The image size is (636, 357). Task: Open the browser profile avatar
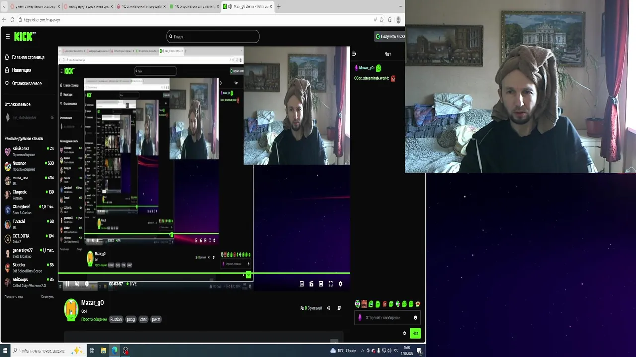point(398,20)
